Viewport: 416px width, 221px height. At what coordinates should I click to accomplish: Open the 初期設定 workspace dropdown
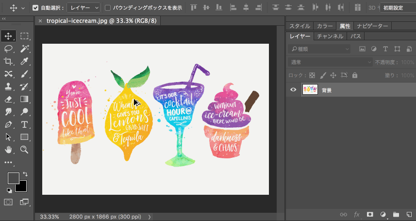(397, 8)
